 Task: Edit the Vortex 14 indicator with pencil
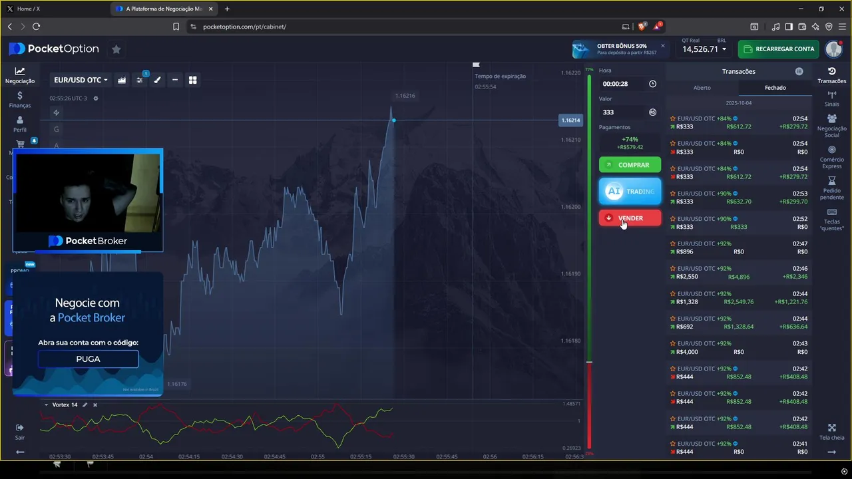pyautogui.click(x=85, y=405)
